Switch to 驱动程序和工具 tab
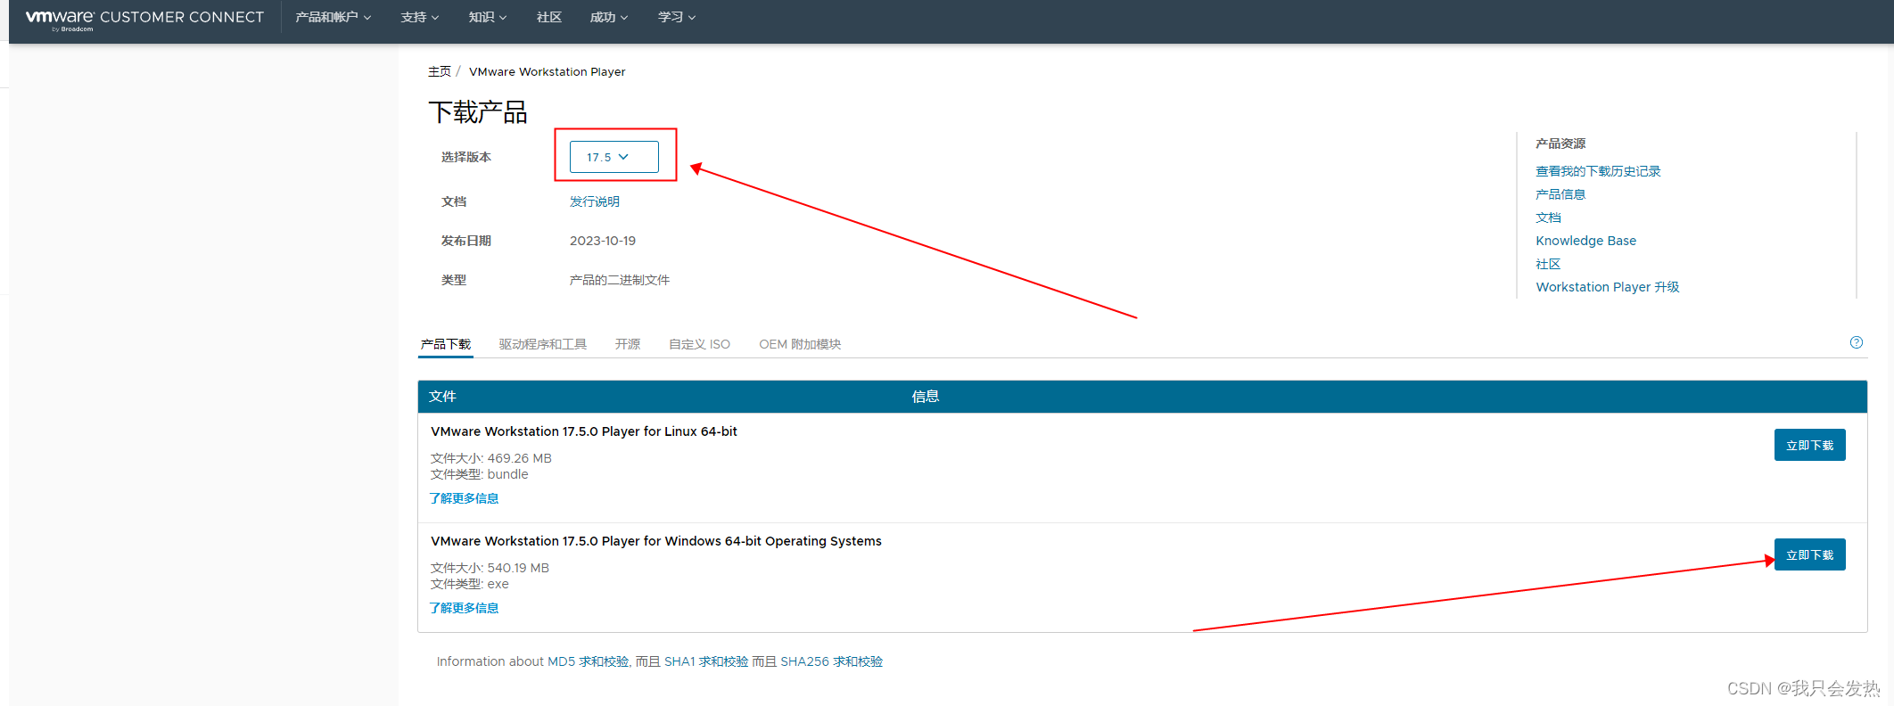Screen dimensions: 1894x706 [x=543, y=344]
